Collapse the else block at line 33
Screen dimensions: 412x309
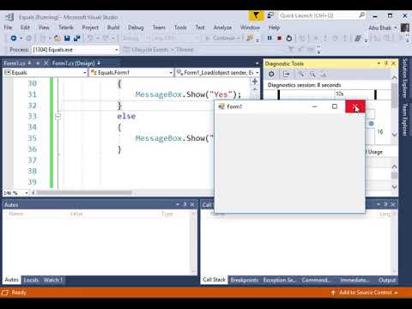58,116
